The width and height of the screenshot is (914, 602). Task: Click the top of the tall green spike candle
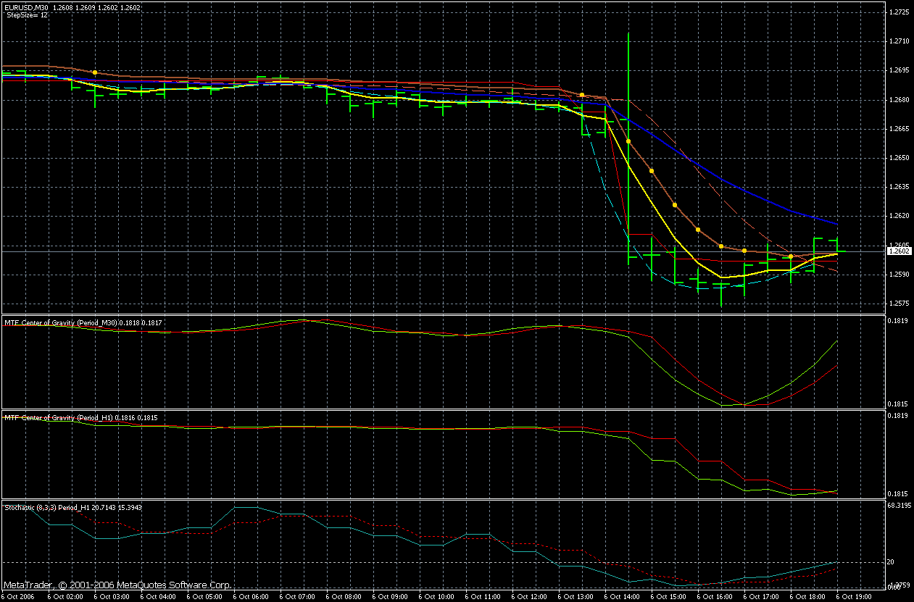(x=628, y=34)
